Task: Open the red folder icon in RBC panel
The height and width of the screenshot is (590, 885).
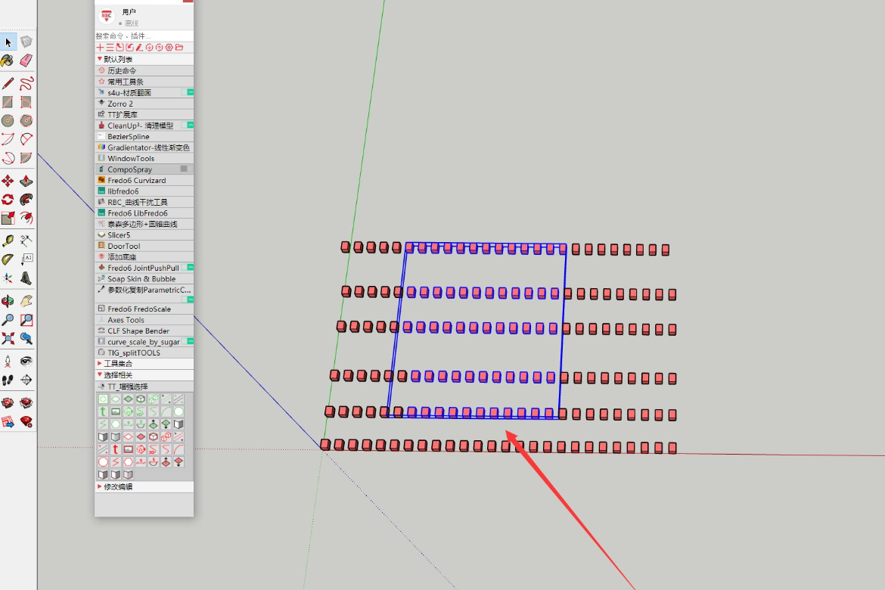Action: tap(179, 48)
